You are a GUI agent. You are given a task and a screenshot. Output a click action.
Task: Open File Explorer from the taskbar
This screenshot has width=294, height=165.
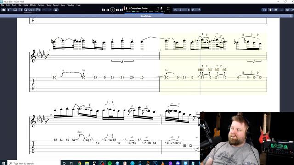tap(87, 163)
